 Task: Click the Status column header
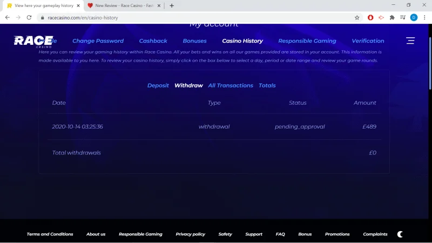[298, 103]
